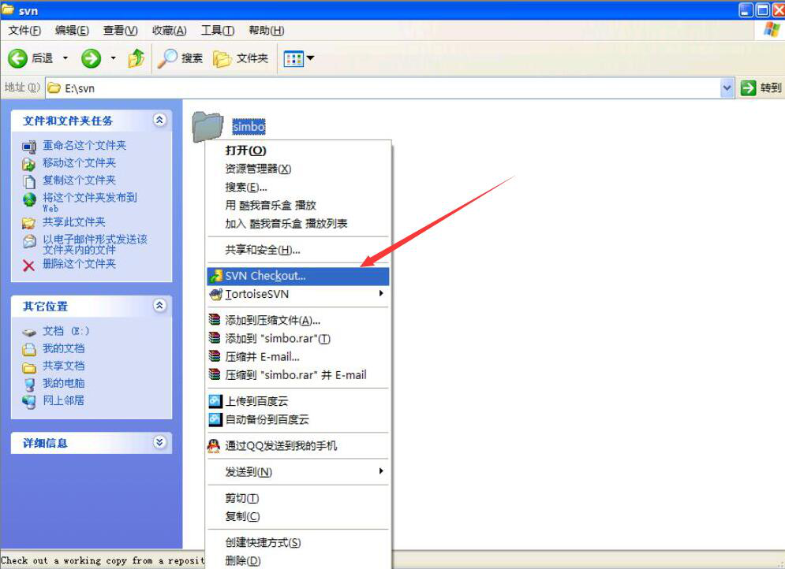This screenshot has height=569, width=785.
Task: Collapse the 文件和文件夹任务 panel
Action: [x=159, y=120]
